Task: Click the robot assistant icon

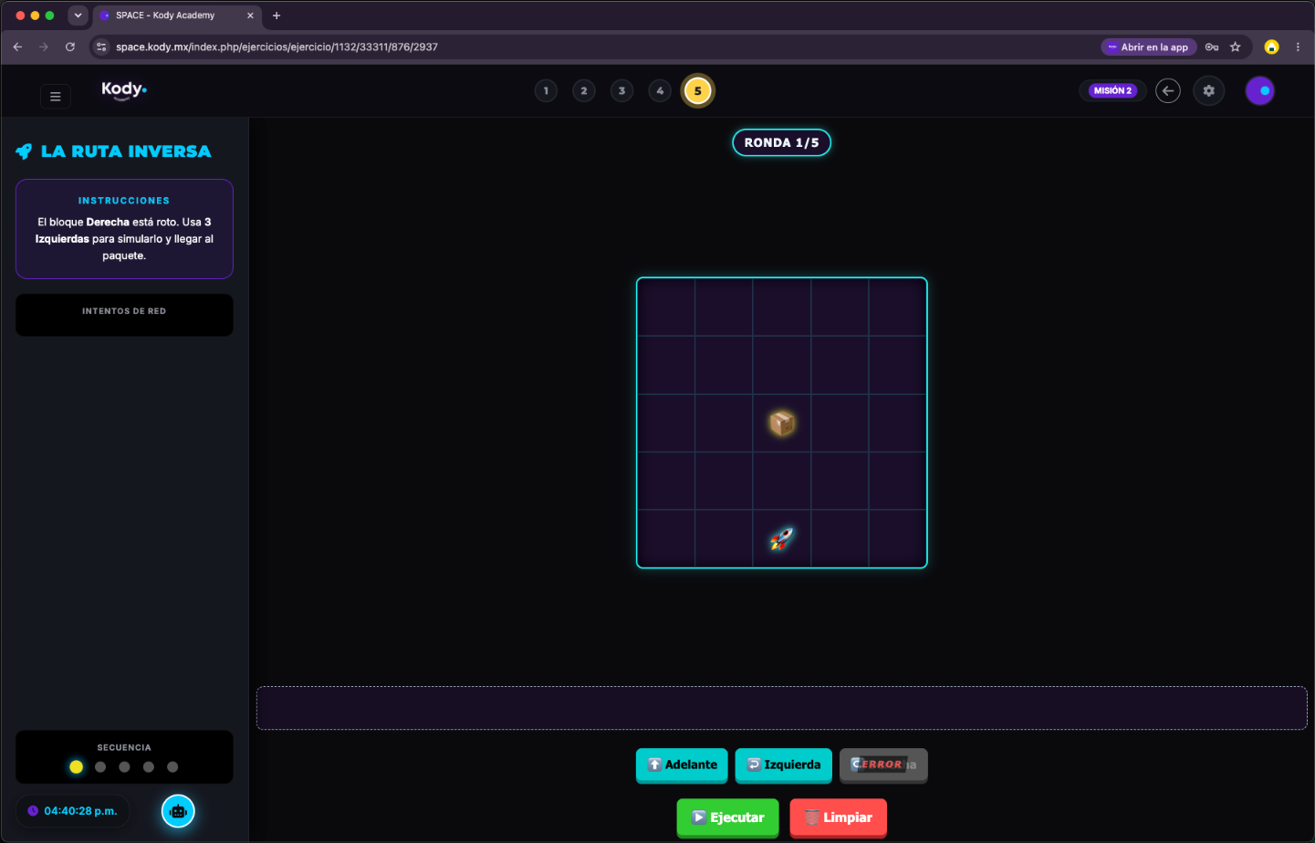Action: (x=178, y=811)
